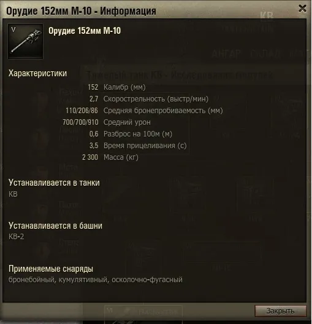Click the КВ tank name under compatible tanks
312x324 pixels.
13,194
